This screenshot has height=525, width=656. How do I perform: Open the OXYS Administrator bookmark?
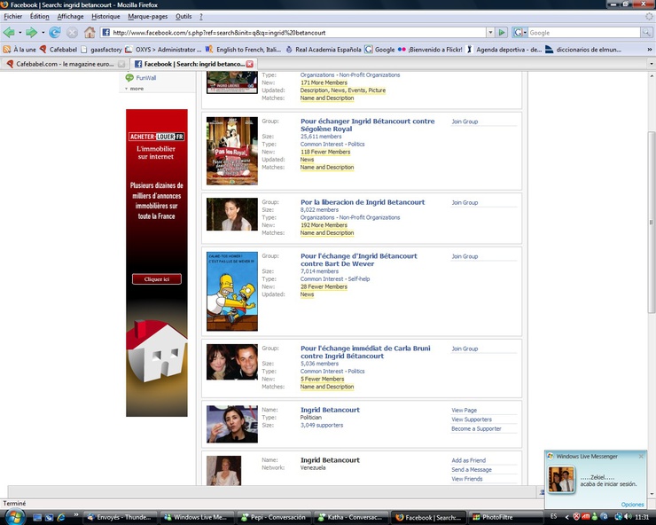pos(164,50)
